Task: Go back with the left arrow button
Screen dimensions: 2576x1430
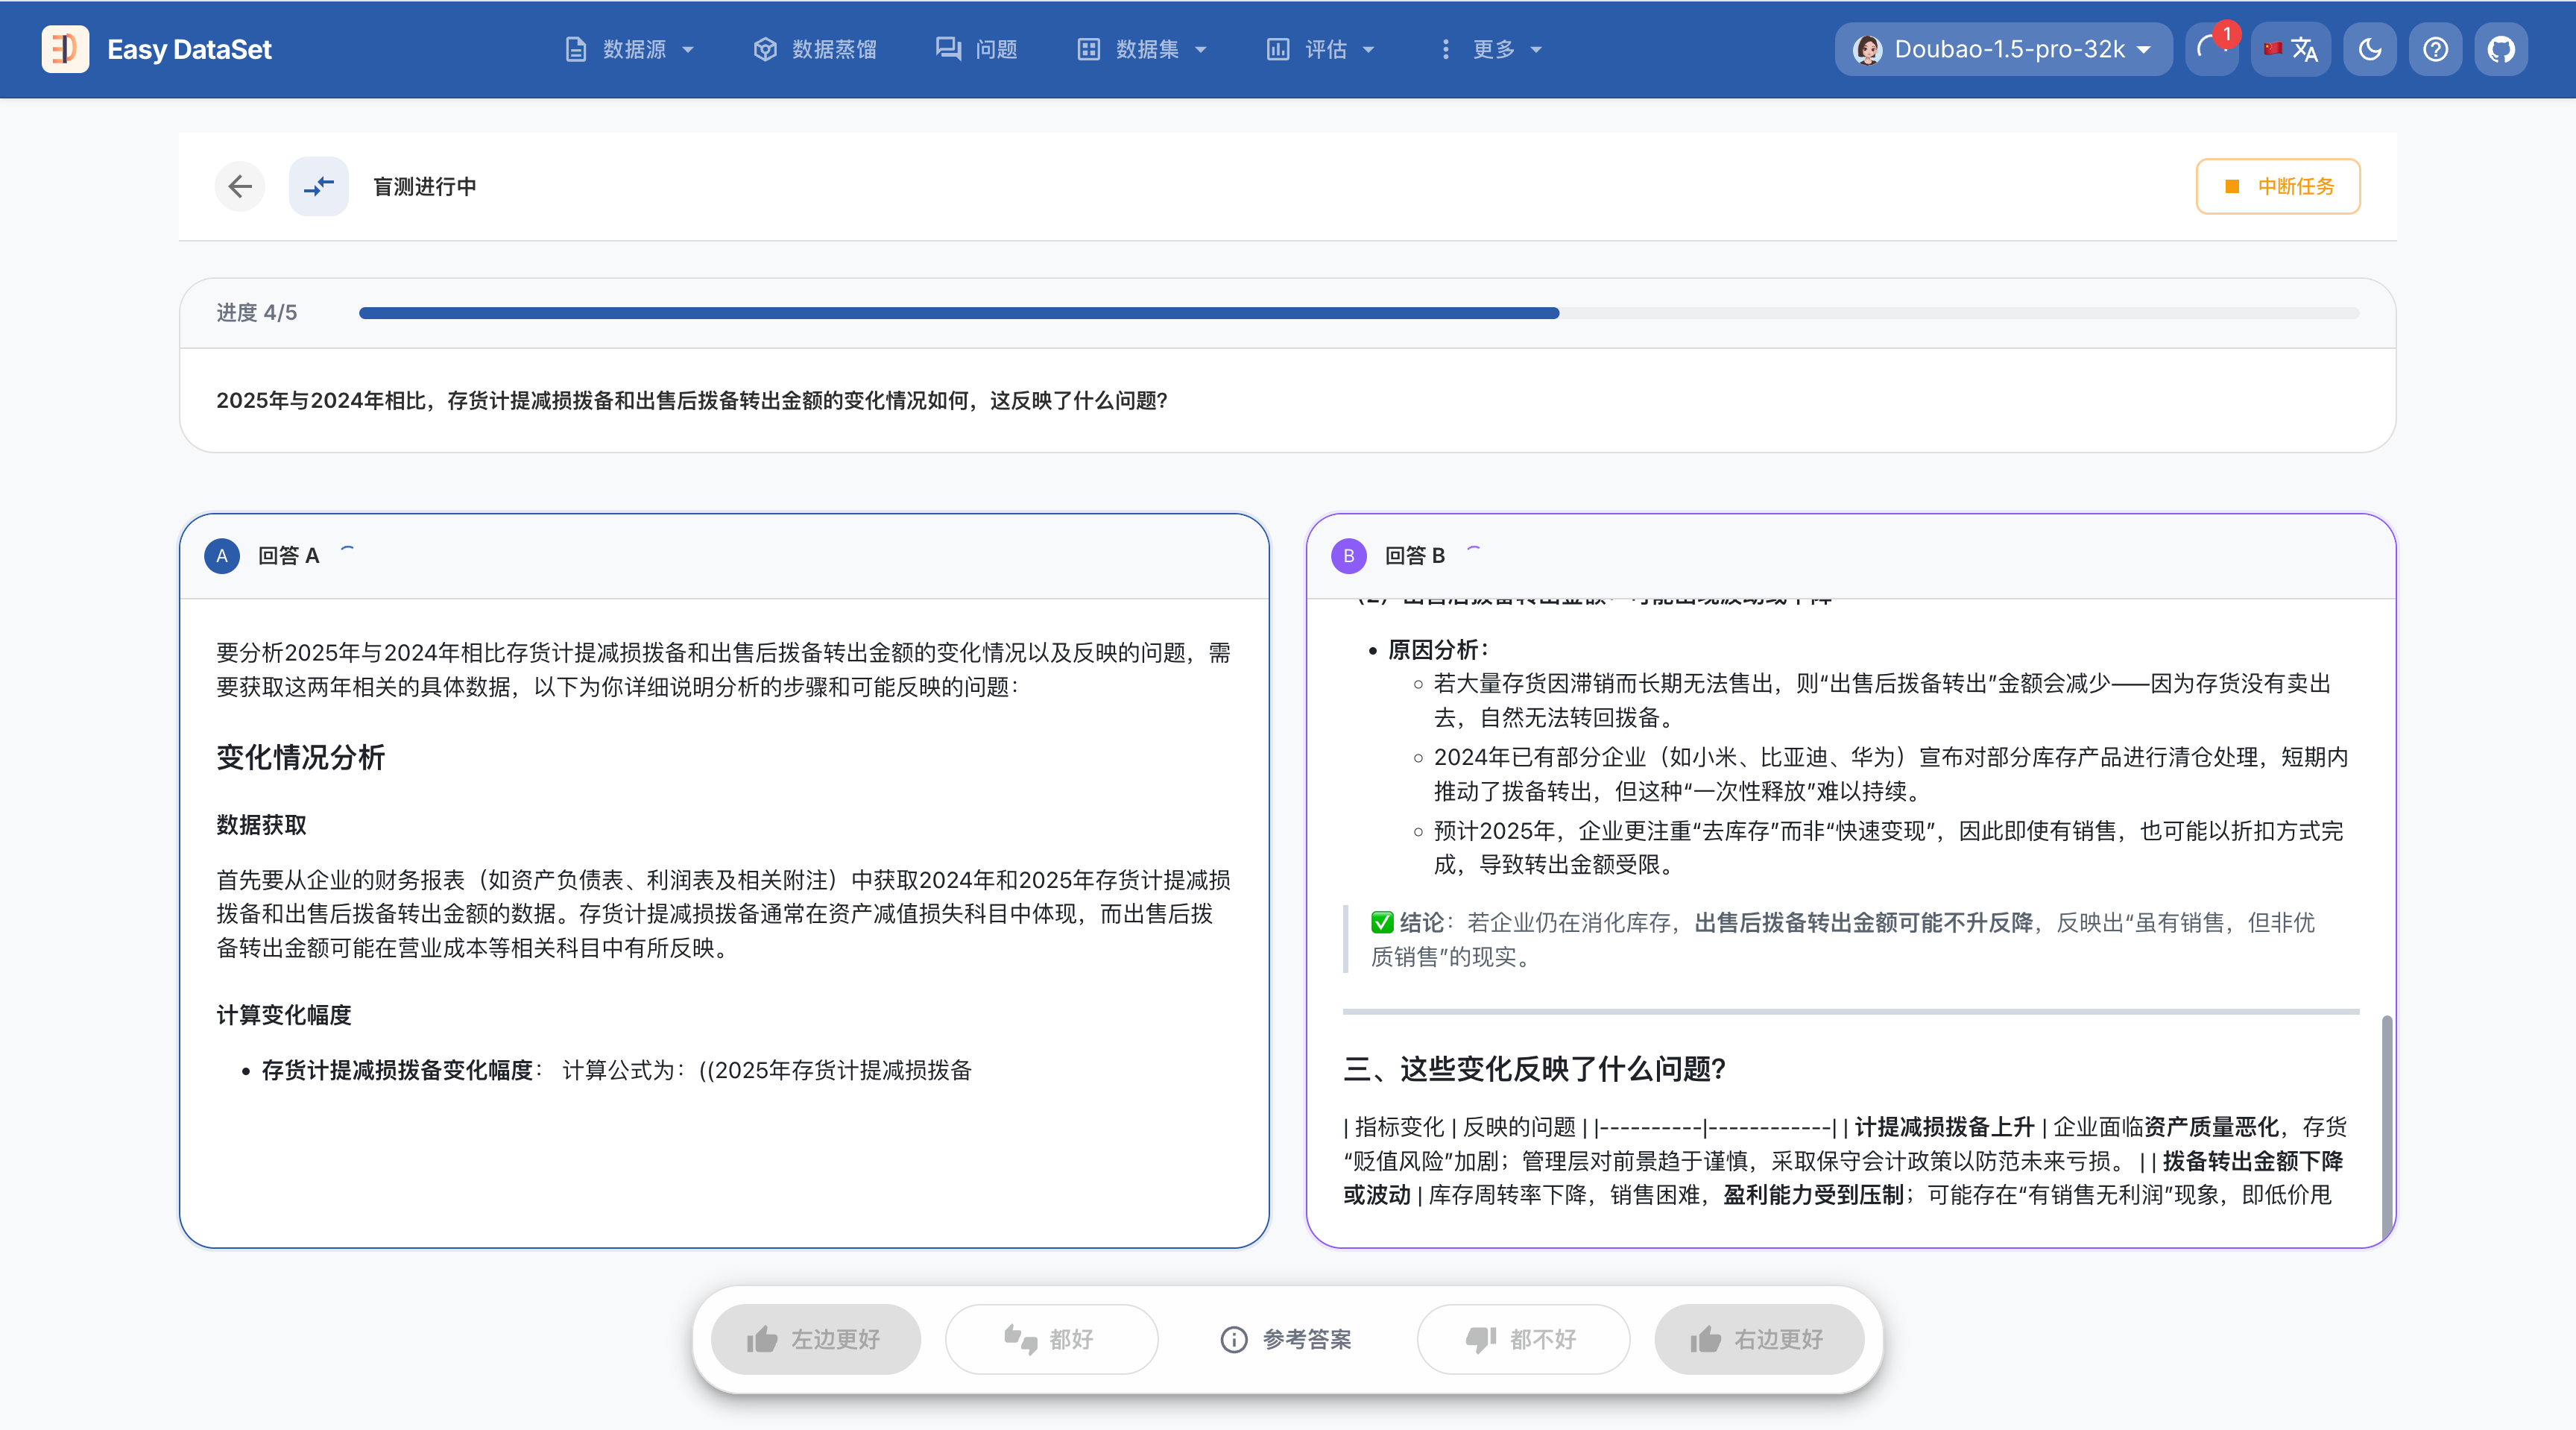Action: [x=240, y=186]
